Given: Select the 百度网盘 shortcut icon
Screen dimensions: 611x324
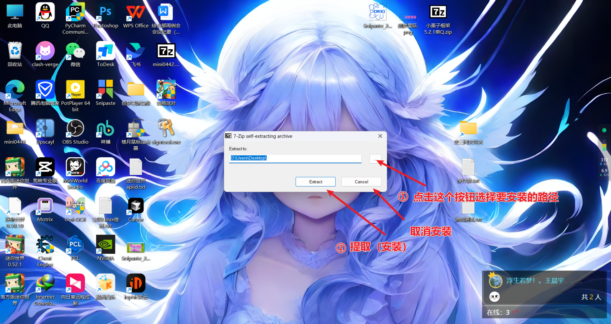Looking at the screenshot, I should pyautogui.click(x=105, y=171).
